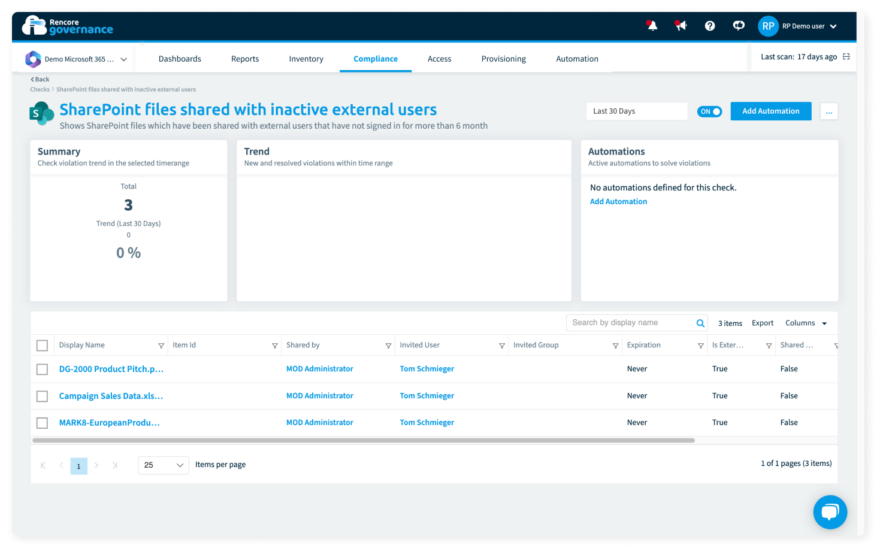Go to the next page arrow
The width and height of the screenshot is (877, 548).
tap(96, 465)
